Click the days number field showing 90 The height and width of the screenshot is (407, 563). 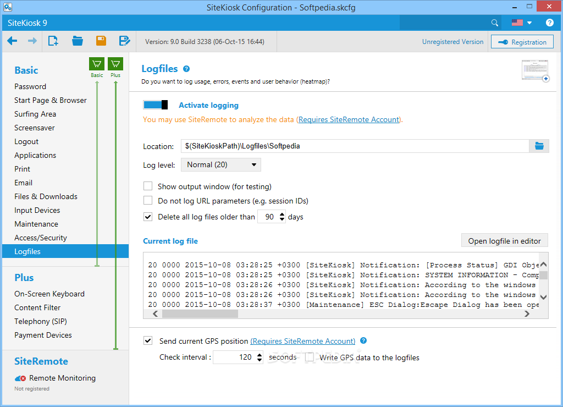pos(268,217)
